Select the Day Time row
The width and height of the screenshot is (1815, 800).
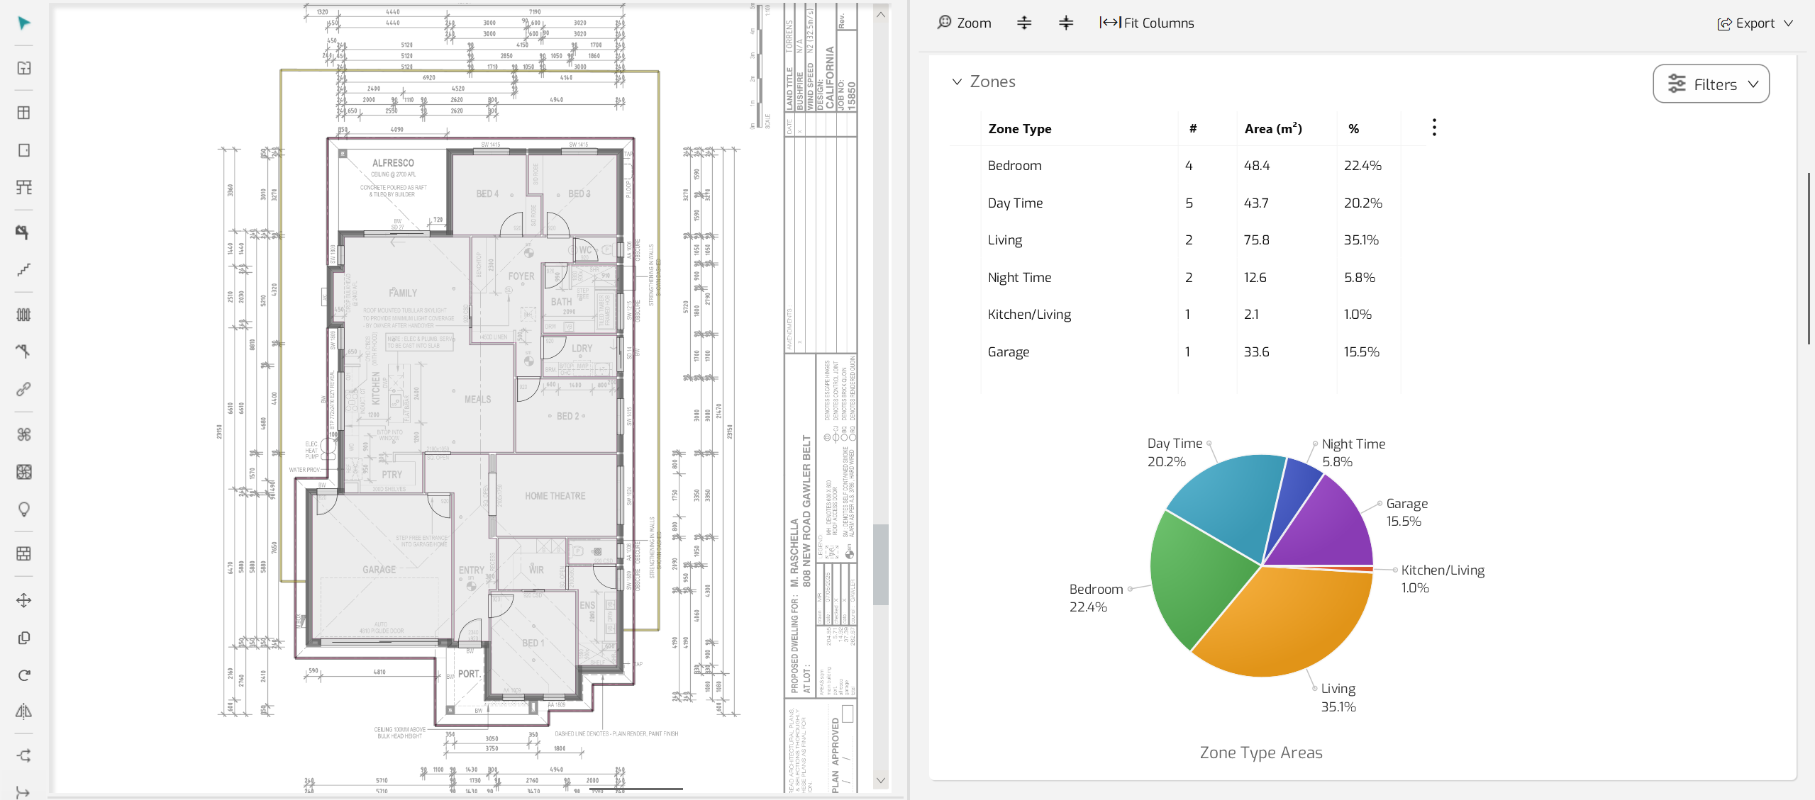coord(1188,203)
